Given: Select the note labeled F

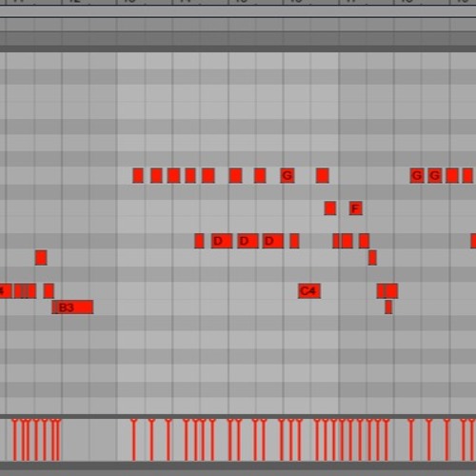Looking at the screenshot, I should (356, 208).
